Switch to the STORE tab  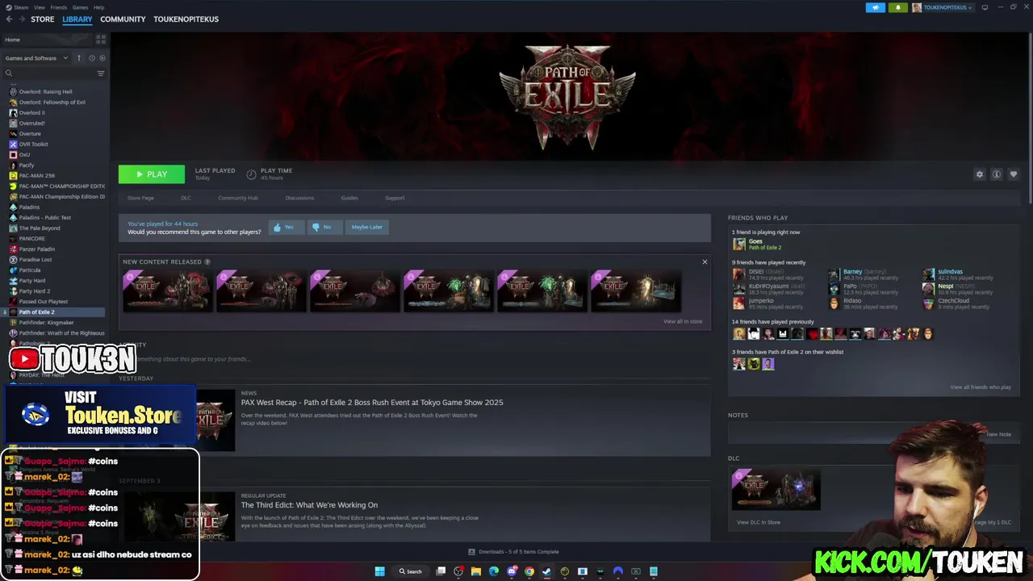pyautogui.click(x=43, y=19)
